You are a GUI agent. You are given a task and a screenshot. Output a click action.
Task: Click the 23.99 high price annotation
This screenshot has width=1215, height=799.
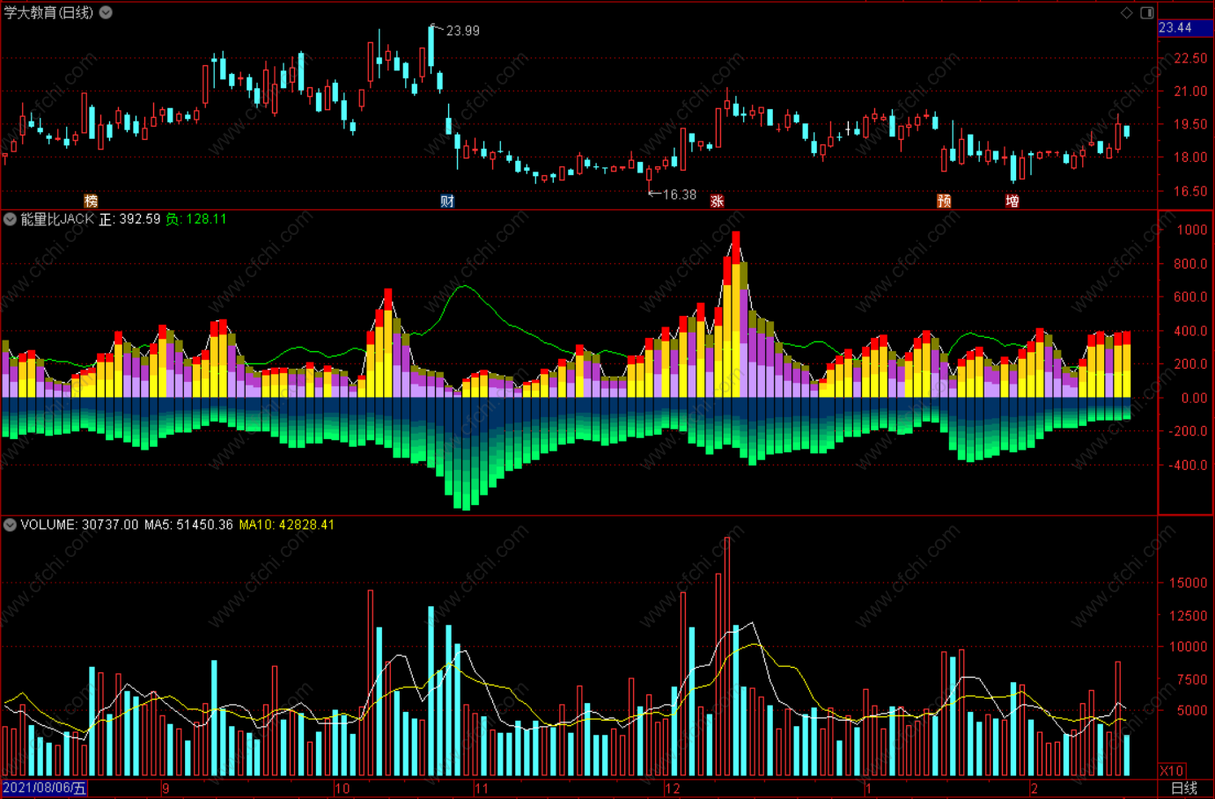coord(463,31)
